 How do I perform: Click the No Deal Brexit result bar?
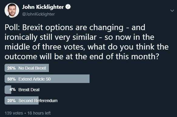[x=27, y=68]
